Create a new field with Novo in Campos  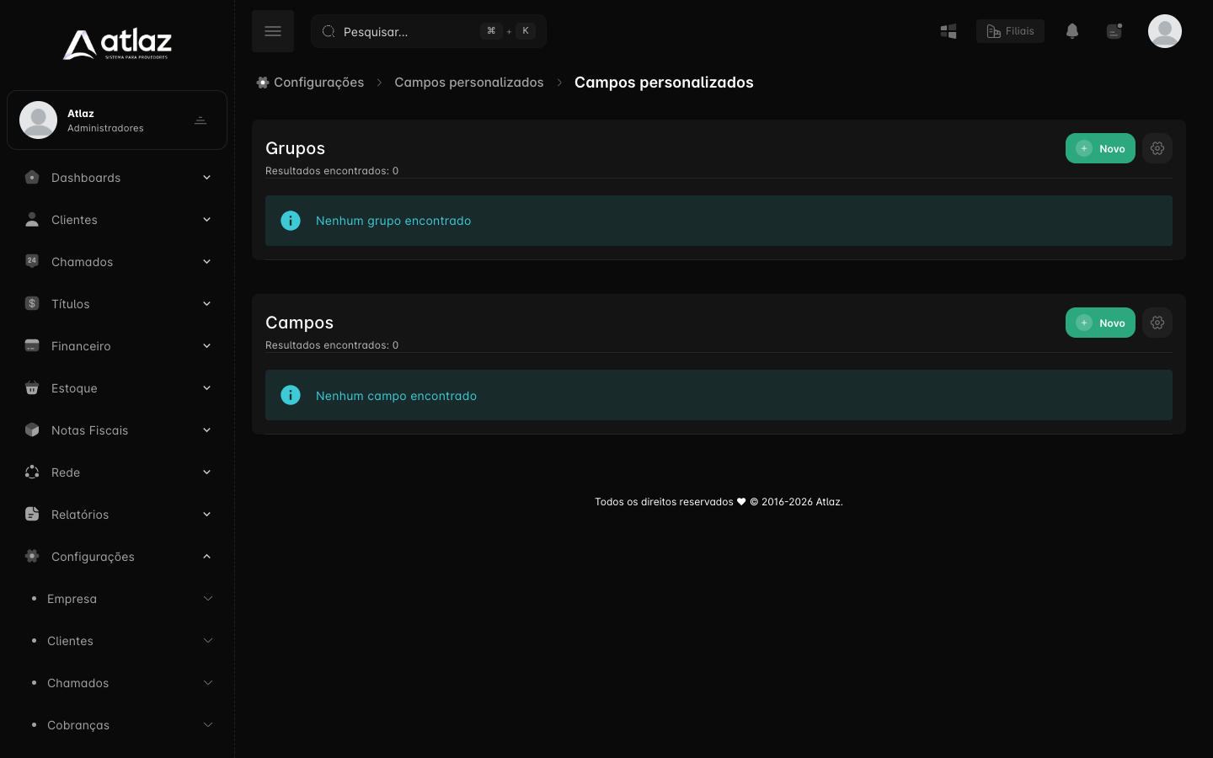(1100, 323)
